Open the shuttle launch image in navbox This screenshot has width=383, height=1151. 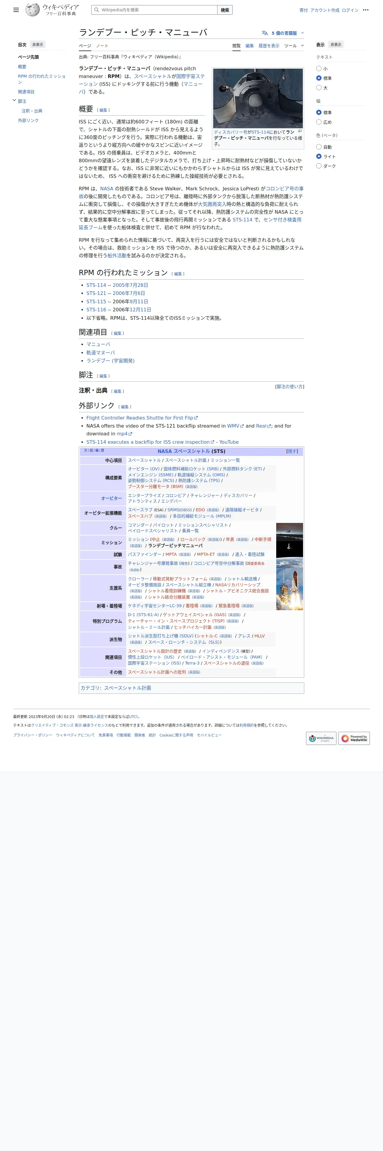click(x=289, y=584)
